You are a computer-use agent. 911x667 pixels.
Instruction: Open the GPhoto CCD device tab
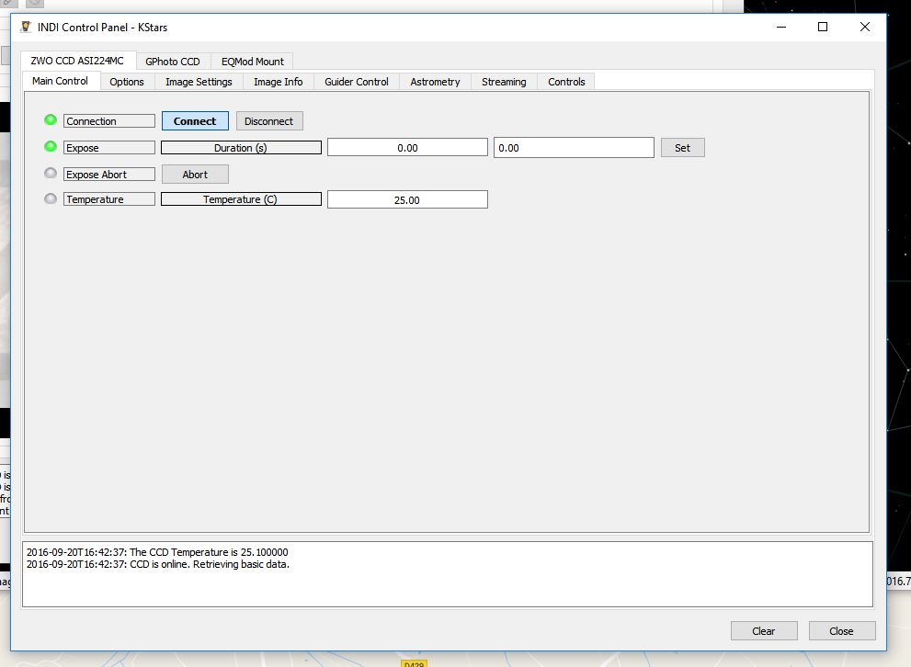tap(173, 62)
